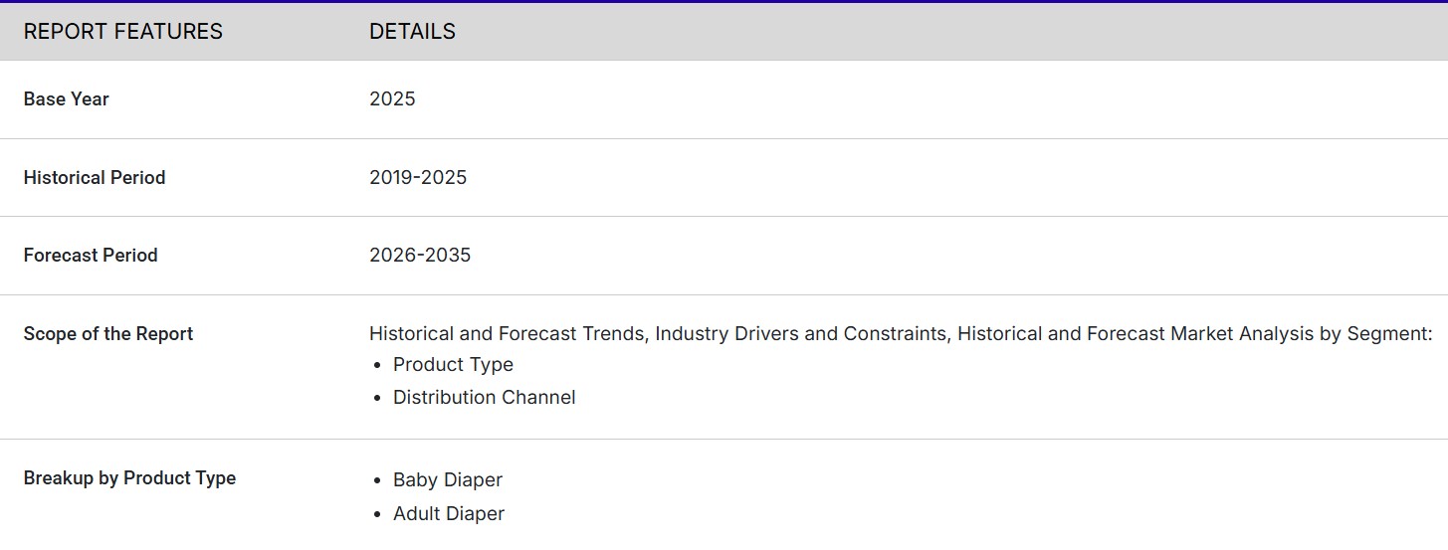Click the base year value 2025

[x=392, y=99]
